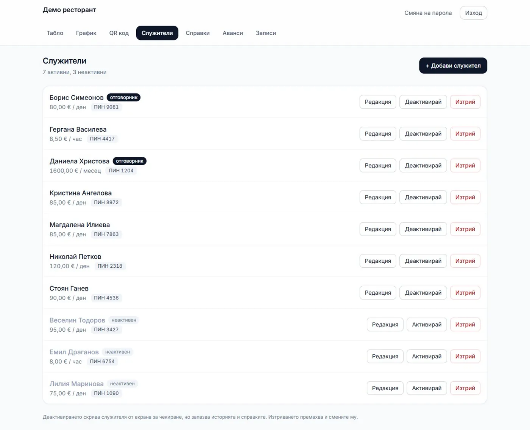
Task: Click the отговорник badge beside Даниела Христова
Action: [129, 161]
